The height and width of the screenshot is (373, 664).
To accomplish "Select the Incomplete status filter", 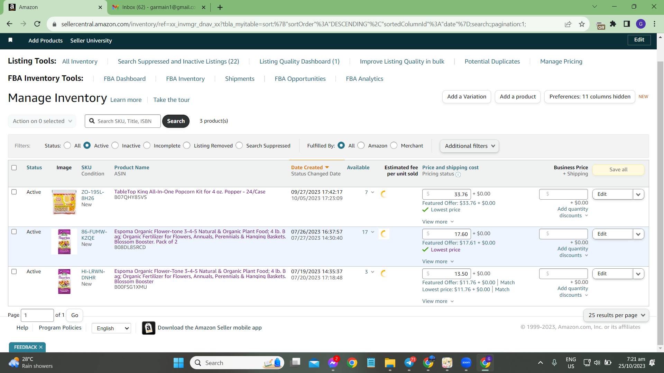I will [147, 145].
